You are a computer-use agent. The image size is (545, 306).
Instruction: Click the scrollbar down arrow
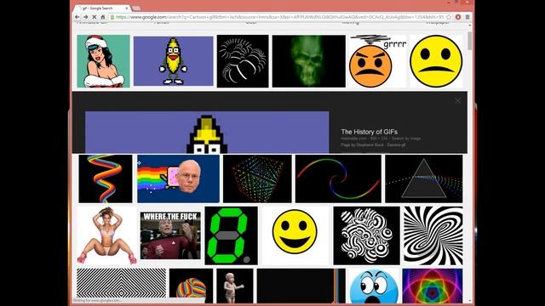(x=470, y=301)
